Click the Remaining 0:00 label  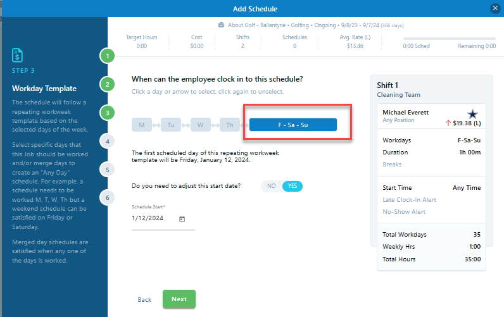pyautogui.click(x=477, y=46)
